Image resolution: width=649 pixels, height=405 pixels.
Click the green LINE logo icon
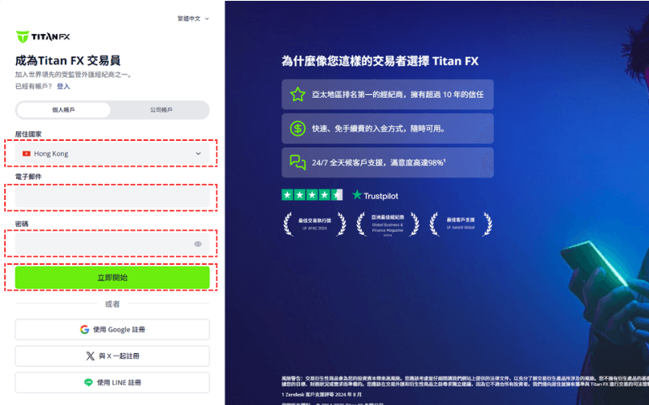[x=88, y=382]
